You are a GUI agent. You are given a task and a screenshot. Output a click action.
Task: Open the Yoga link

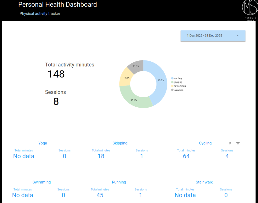click(x=43, y=143)
